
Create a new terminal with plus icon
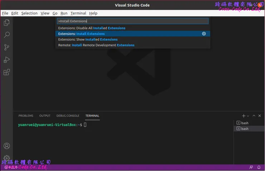tap(244, 116)
